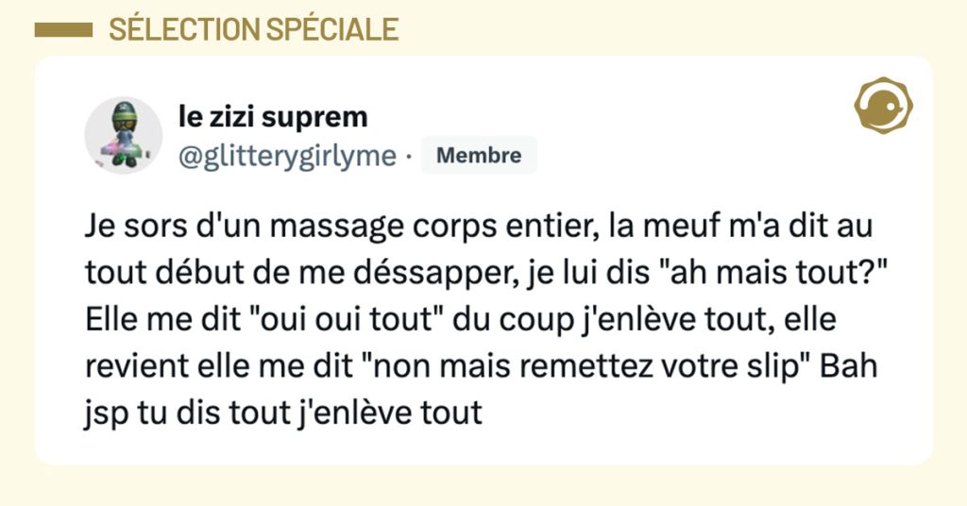The image size is (967, 506).
Task: Open the "le zizi suprem" display name
Action: tap(273, 117)
